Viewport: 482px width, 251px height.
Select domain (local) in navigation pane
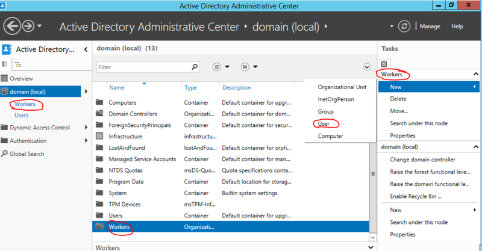click(x=40, y=91)
